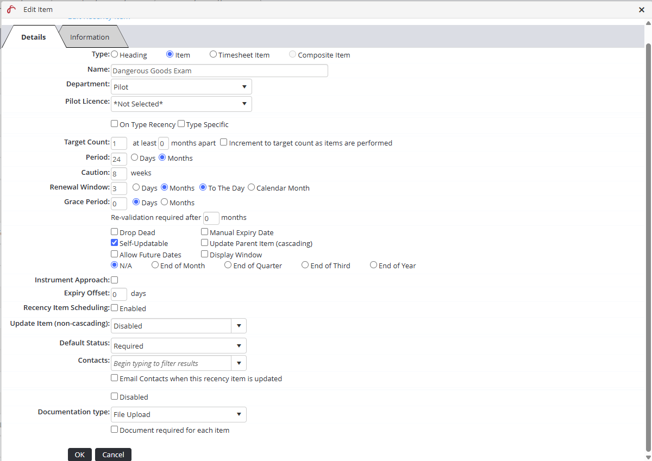Close the Edit Item dialog
652x461 pixels.
(x=641, y=9)
